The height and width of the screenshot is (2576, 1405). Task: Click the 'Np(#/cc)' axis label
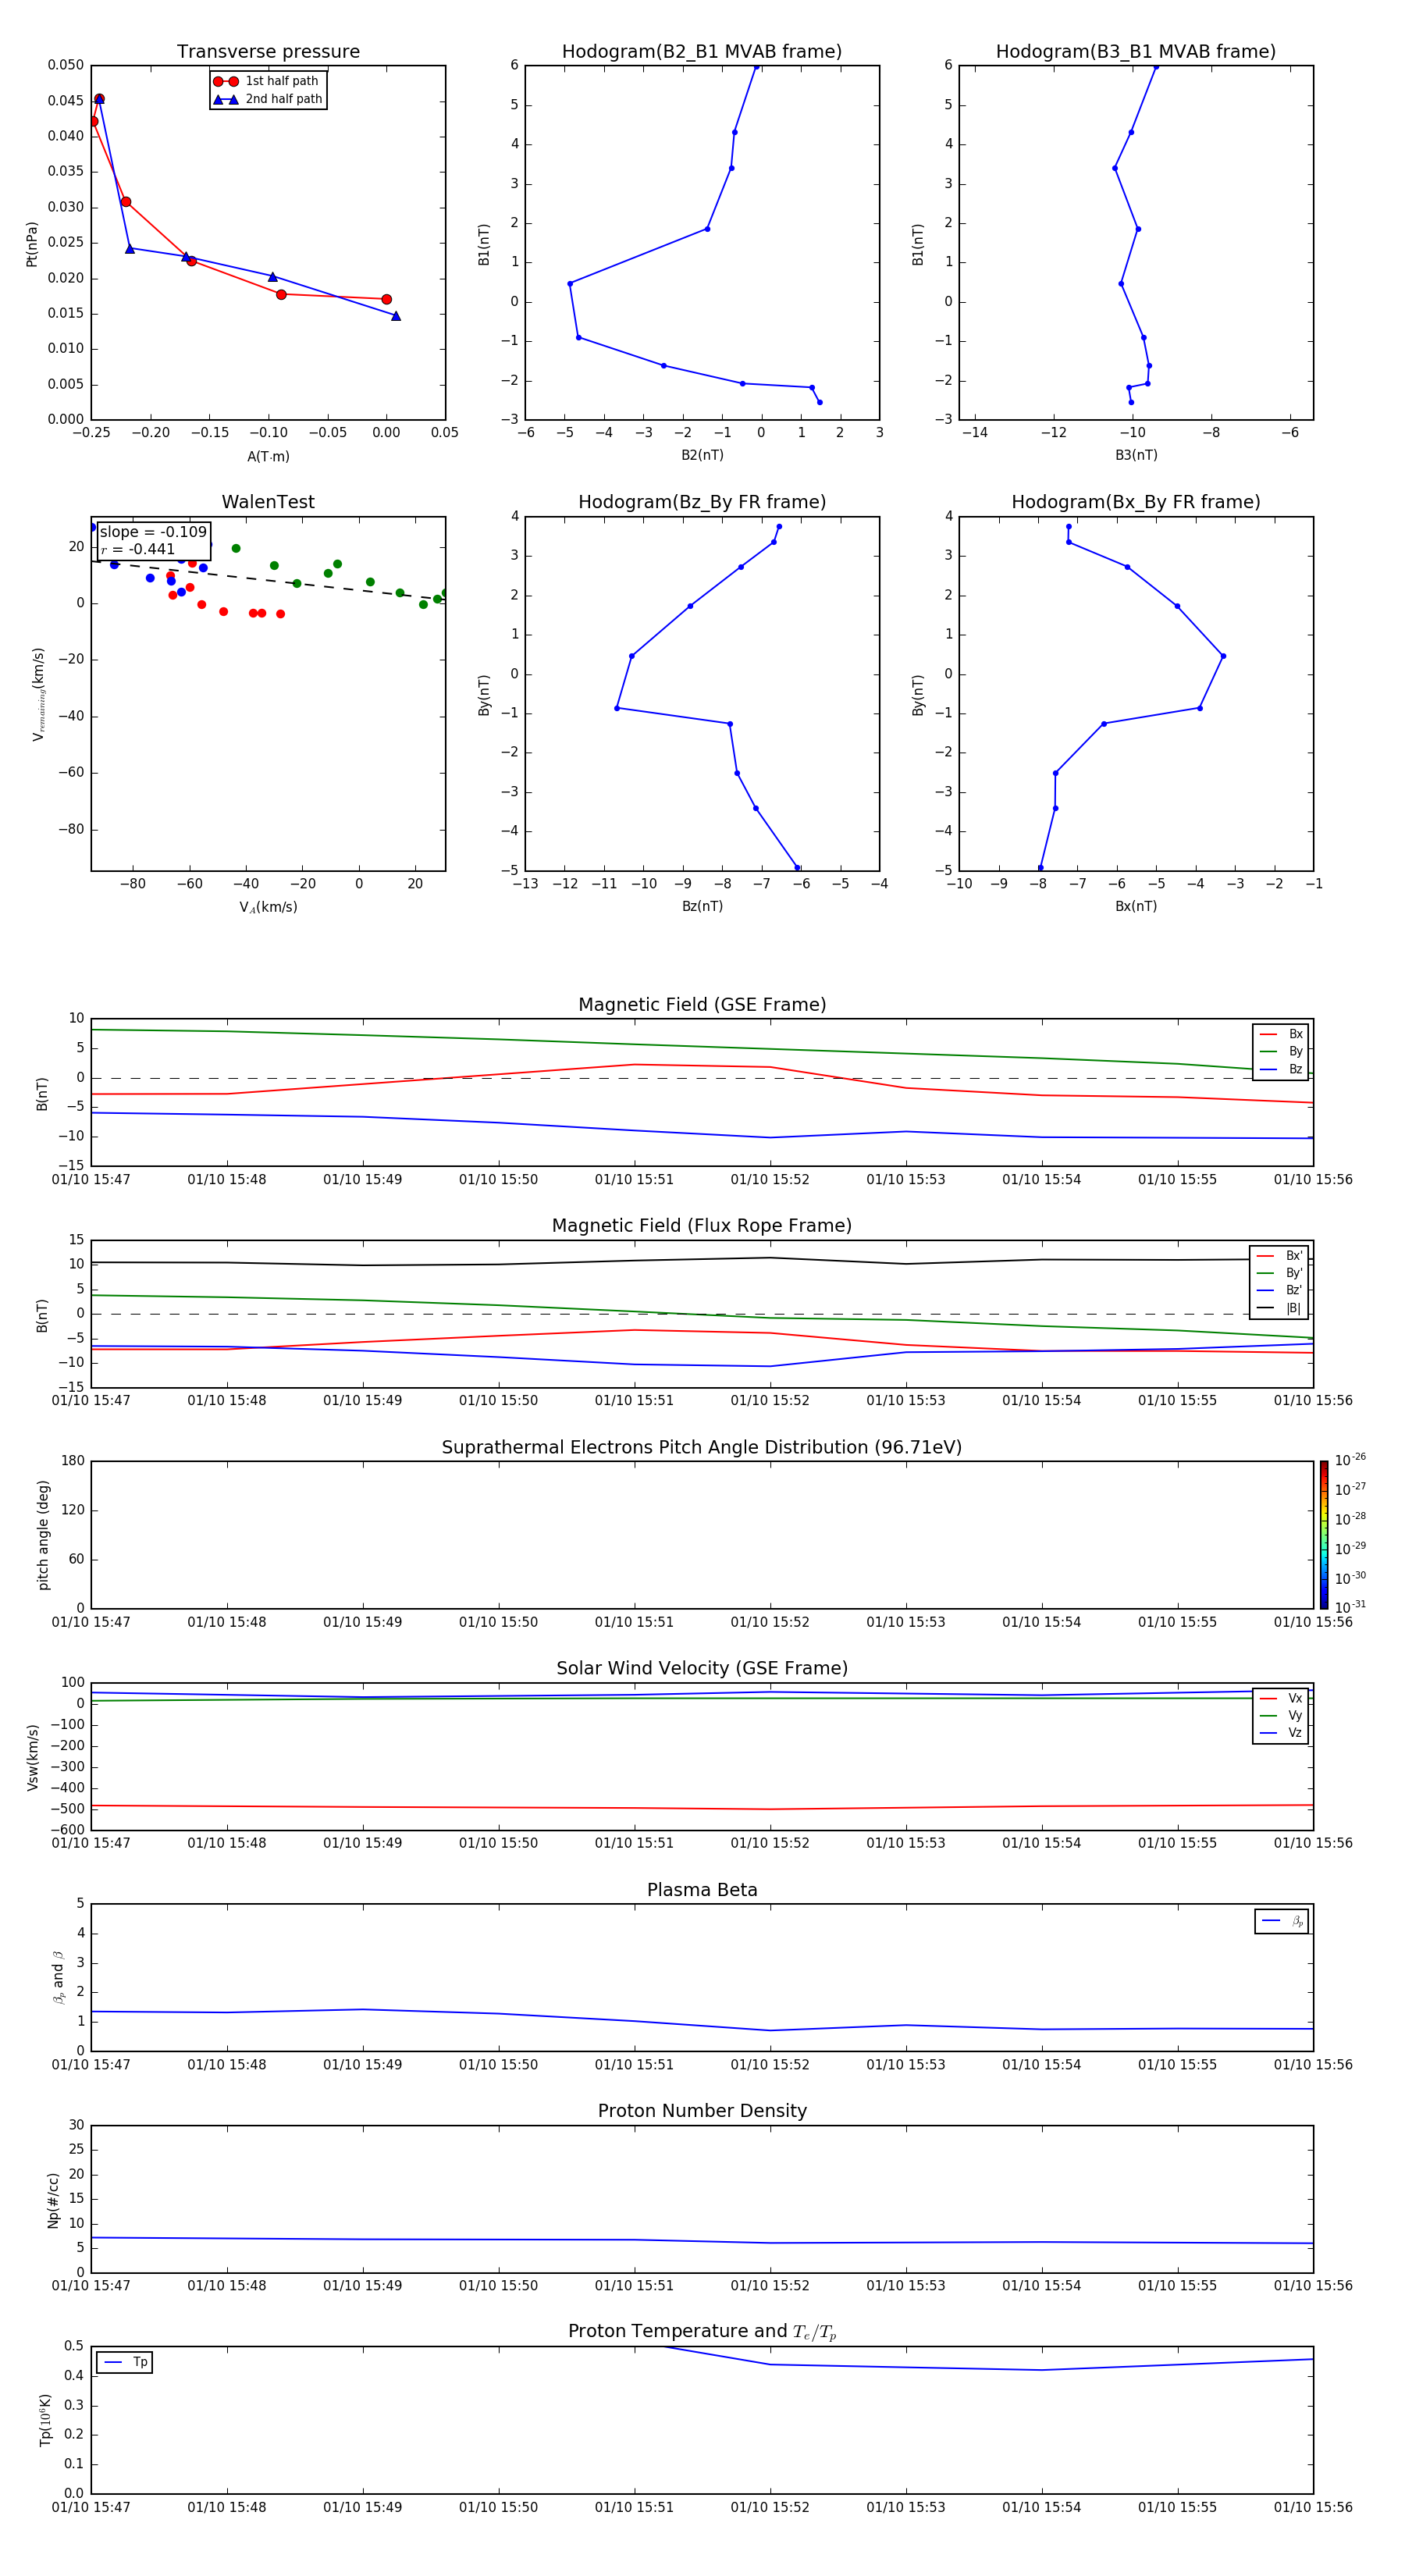[53, 2200]
